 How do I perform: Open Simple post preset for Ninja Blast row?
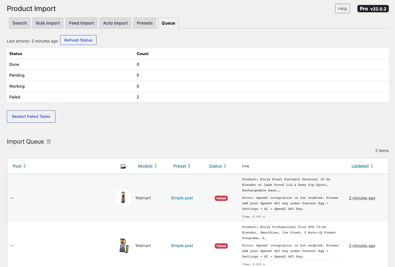click(182, 198)
